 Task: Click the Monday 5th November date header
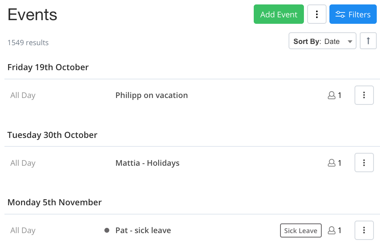(x=54, y=202)
